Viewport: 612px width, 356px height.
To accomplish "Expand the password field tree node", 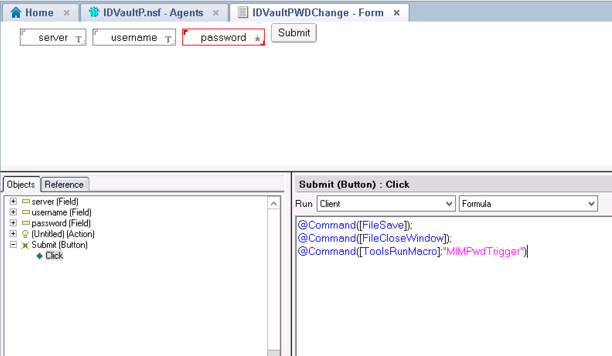I will [13, 223].
